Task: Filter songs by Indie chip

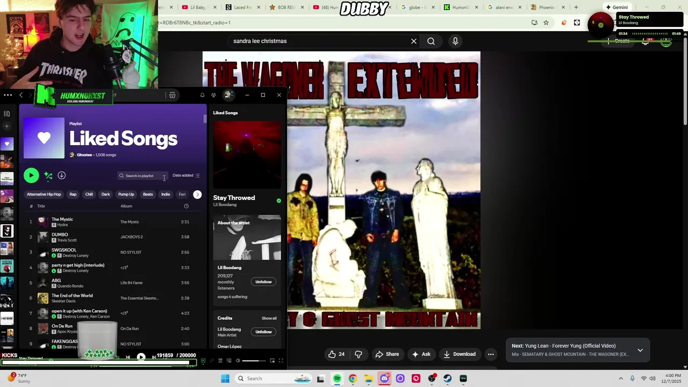Action: coord(166,194)
